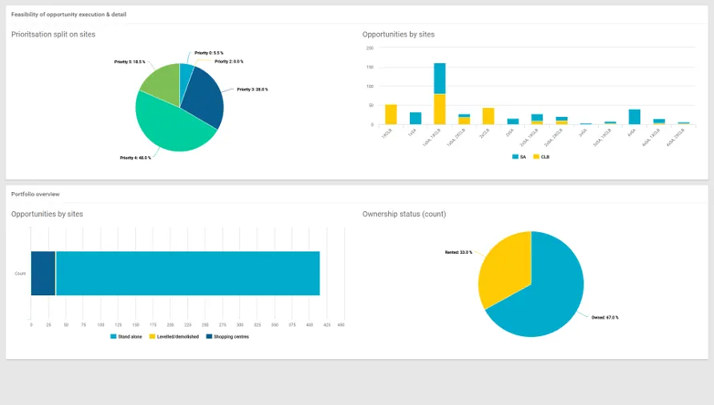Click the yellow 1XCLB bar

coord(391,114)
